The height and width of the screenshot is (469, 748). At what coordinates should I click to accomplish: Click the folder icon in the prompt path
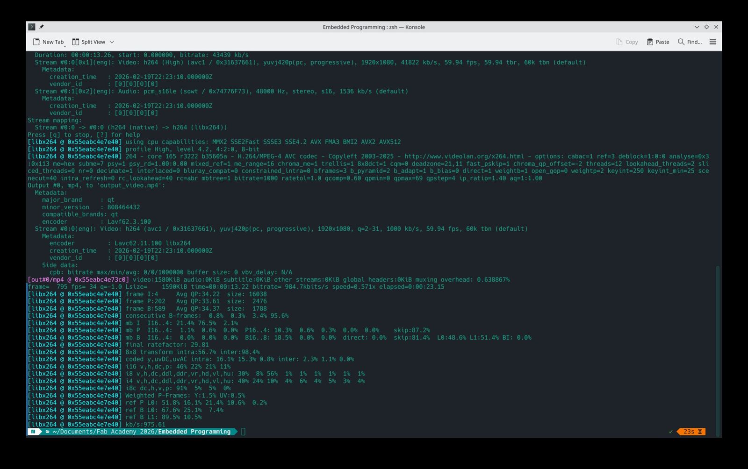coord(48,432)
